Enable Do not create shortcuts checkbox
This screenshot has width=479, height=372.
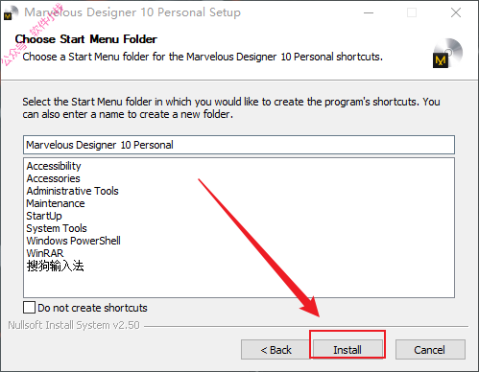tap(29, 308)
